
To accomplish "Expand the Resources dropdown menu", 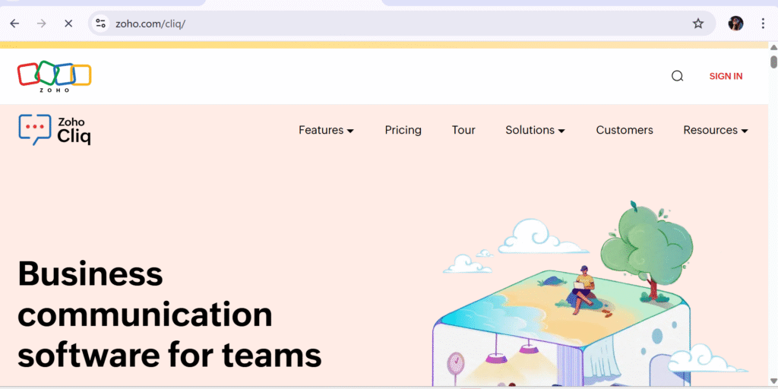I will pos(716,130).
